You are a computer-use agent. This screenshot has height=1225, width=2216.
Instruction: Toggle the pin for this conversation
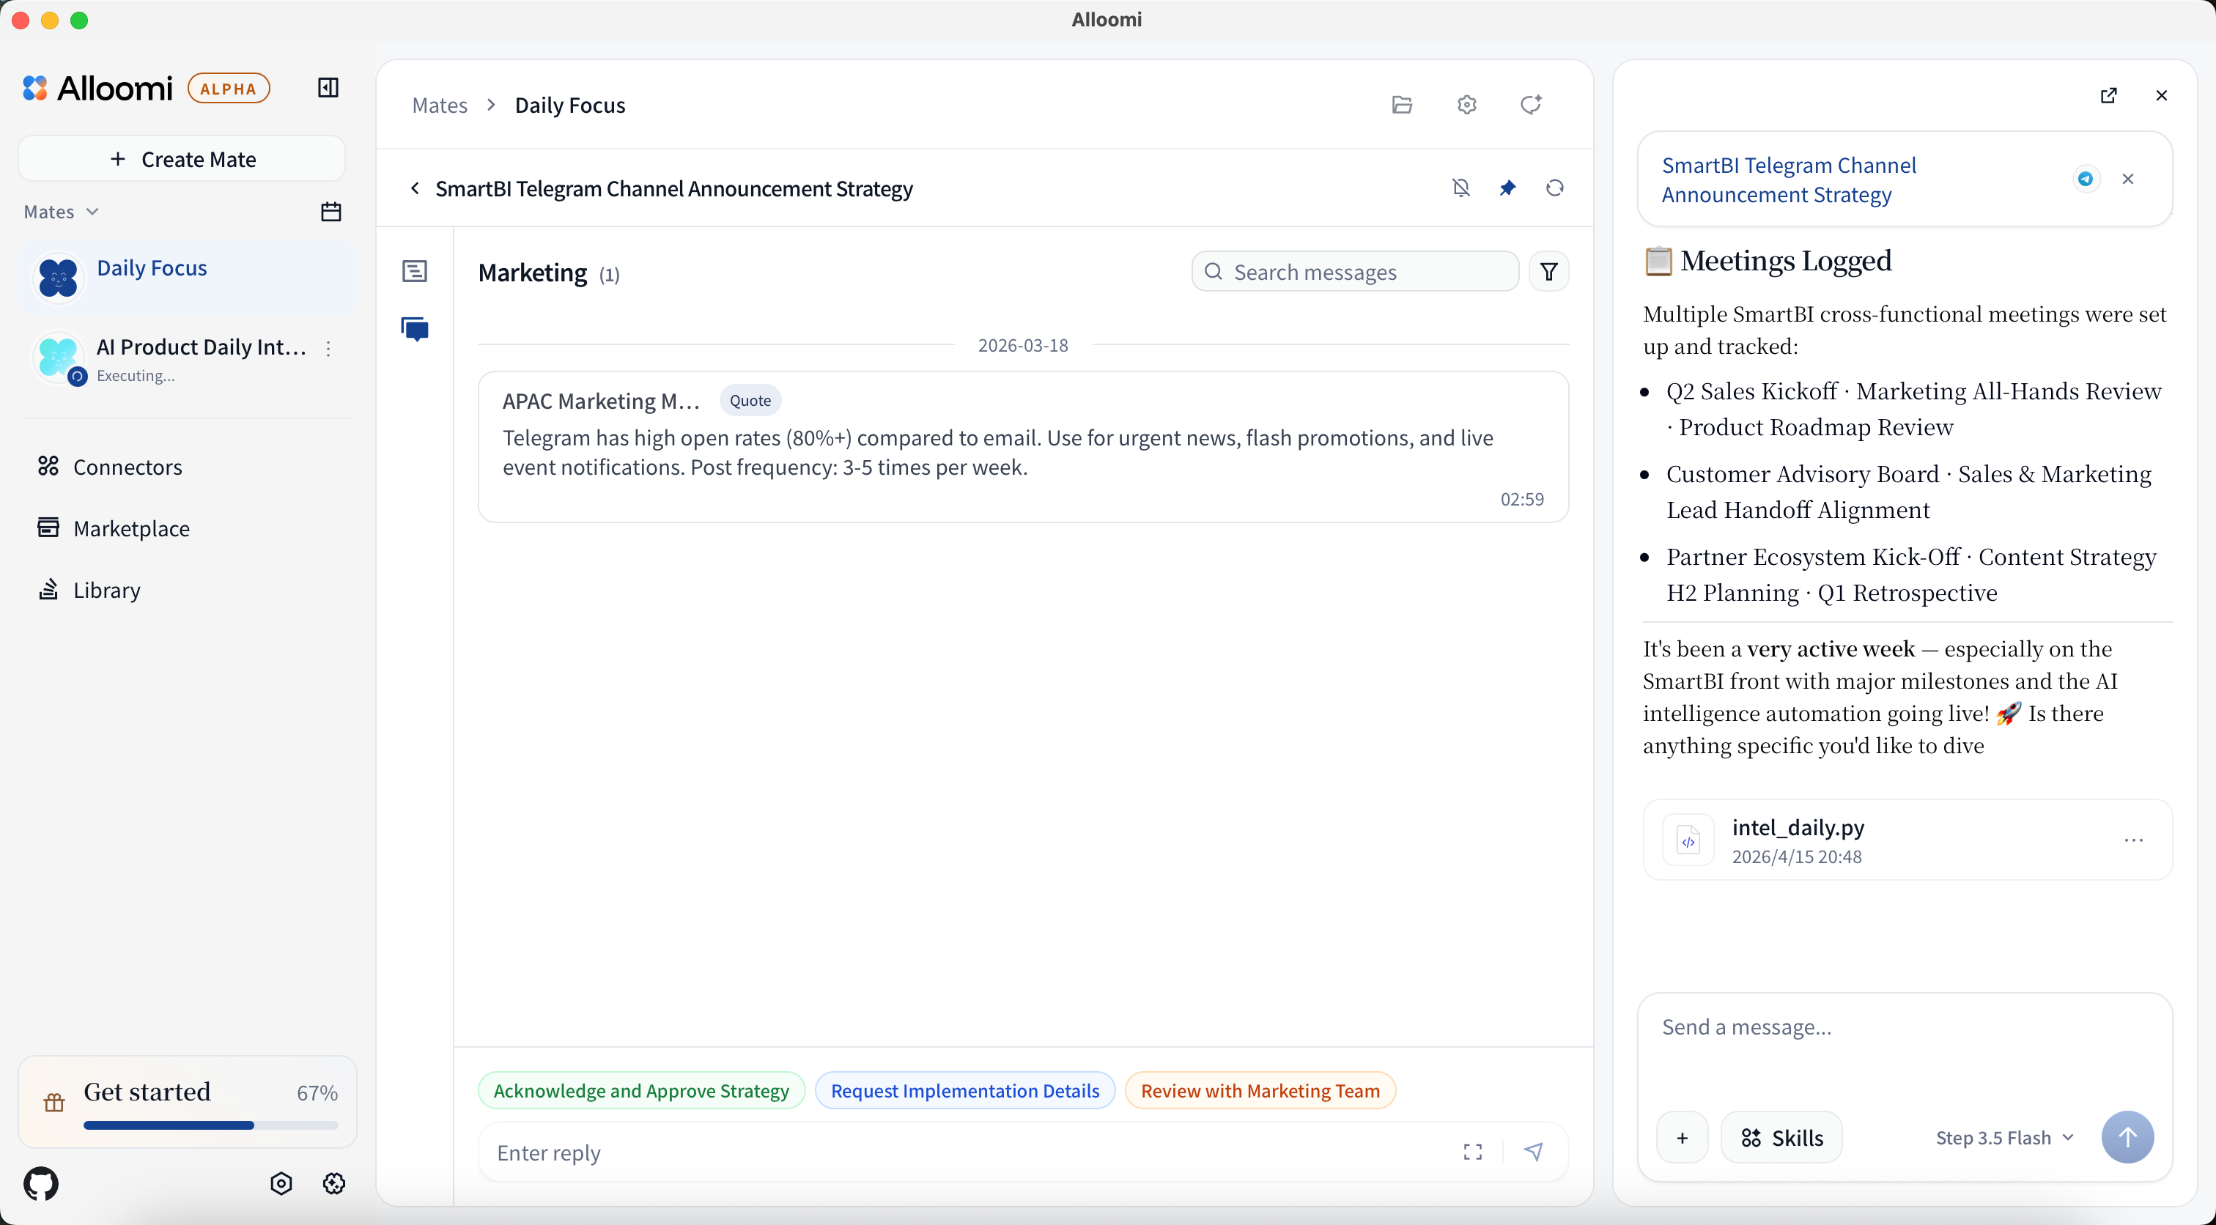point(1508,188)
